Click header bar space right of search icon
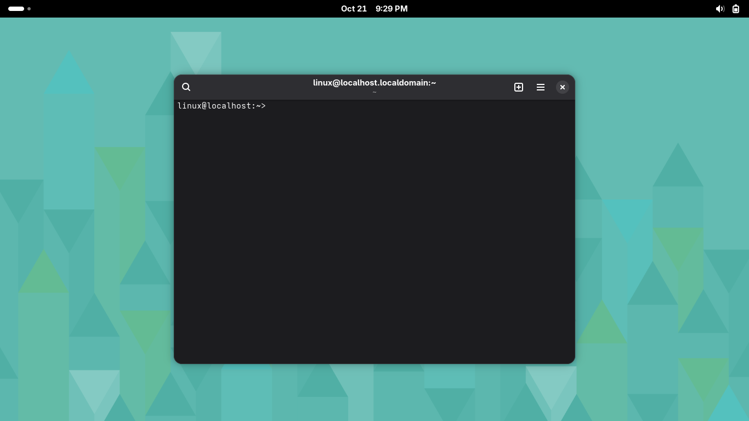 tap(247, 87)
